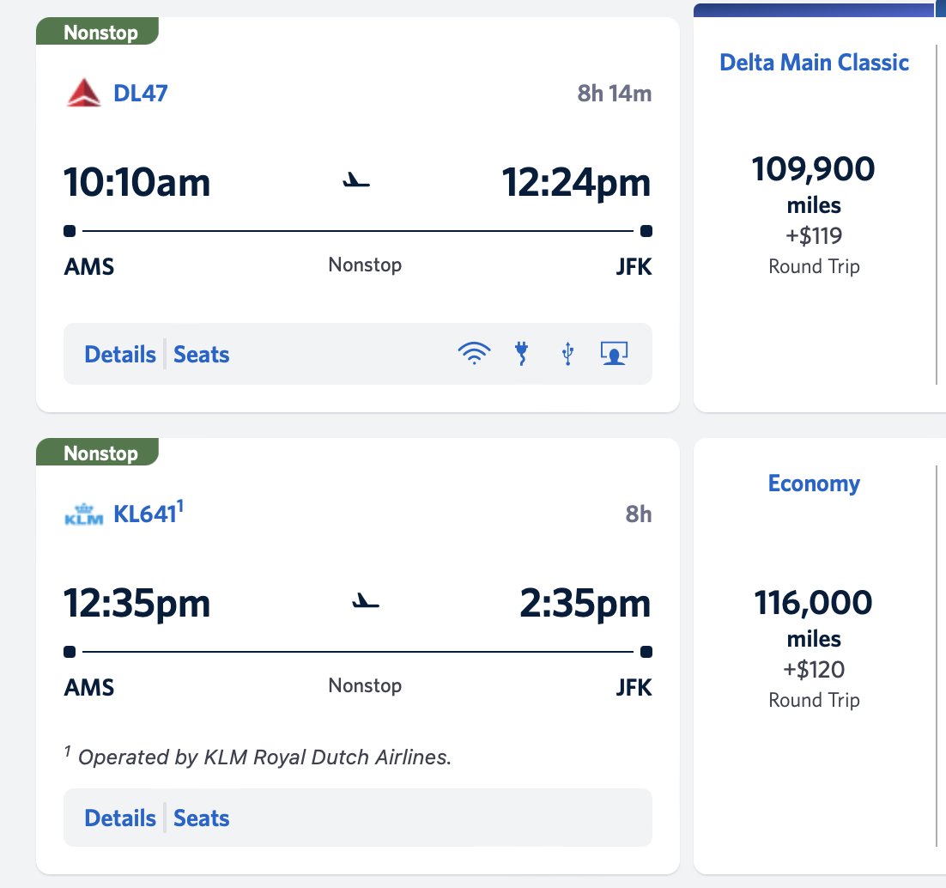Click the personal video screen icon
The width and height of the screenshot is (946, 888).
coord(614,354)
